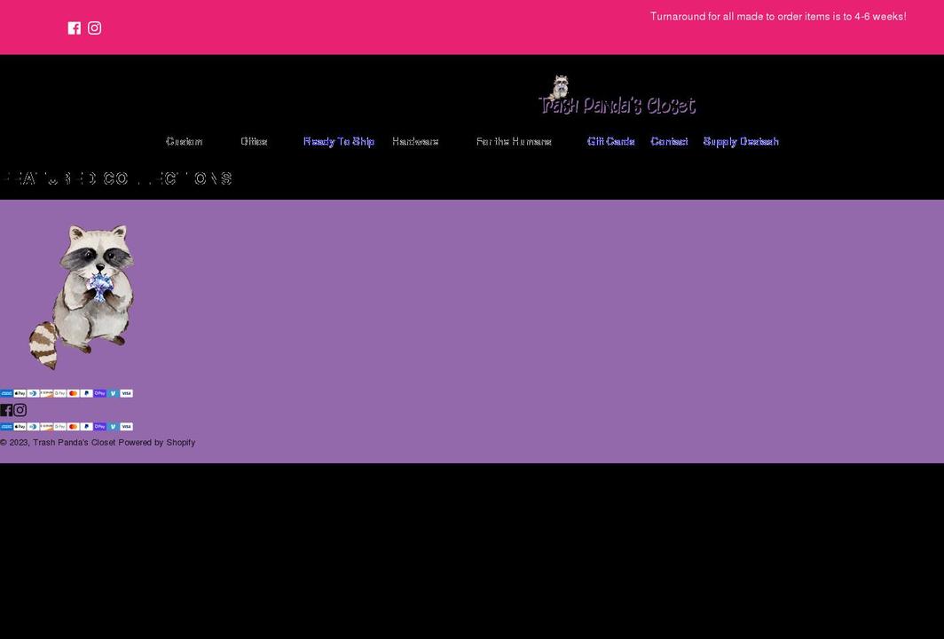This screenshot has width=944, height=639.
Task: Click the Trash Panda's Closet logo
Action: pyautogui.click(x=617, y=95)
